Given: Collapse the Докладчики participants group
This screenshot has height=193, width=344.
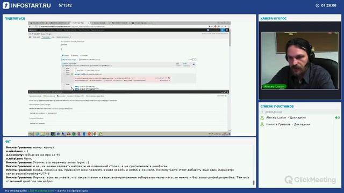Looking at the screenshot, I should pyautogui.click(x=262, y=112).
